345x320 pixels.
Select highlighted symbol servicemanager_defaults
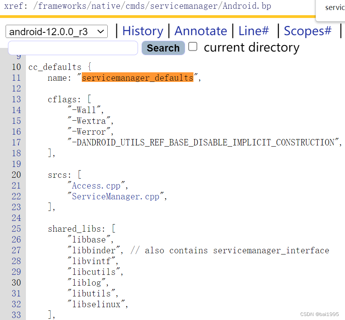pos(138,78)
